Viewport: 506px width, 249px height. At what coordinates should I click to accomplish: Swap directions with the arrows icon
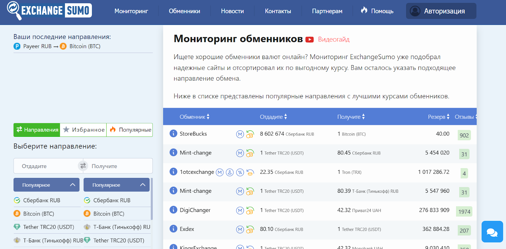click(83, 166)
